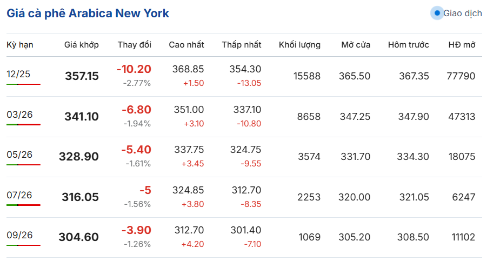Viewport: 493px width, 261px height.
Task: Click the -10.20 change value
Action: point(134,69)
